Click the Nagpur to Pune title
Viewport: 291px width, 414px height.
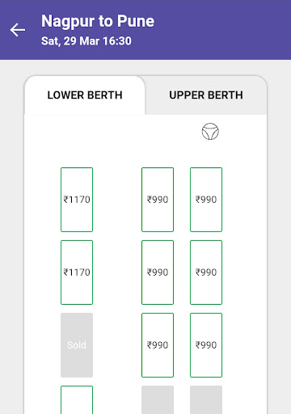[98, 21]
